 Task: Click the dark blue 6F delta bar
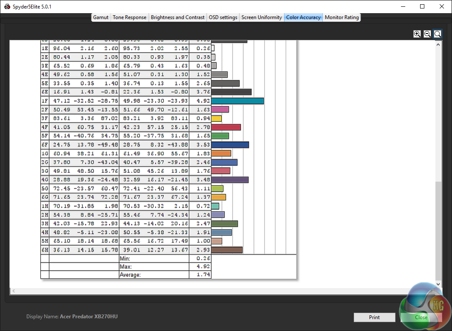(230, 145)
